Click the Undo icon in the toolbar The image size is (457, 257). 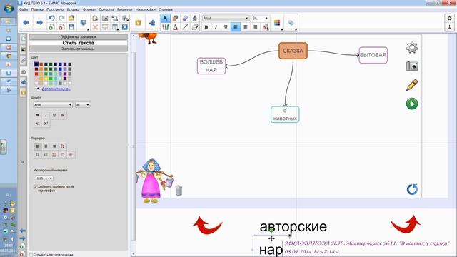point(51,18)
